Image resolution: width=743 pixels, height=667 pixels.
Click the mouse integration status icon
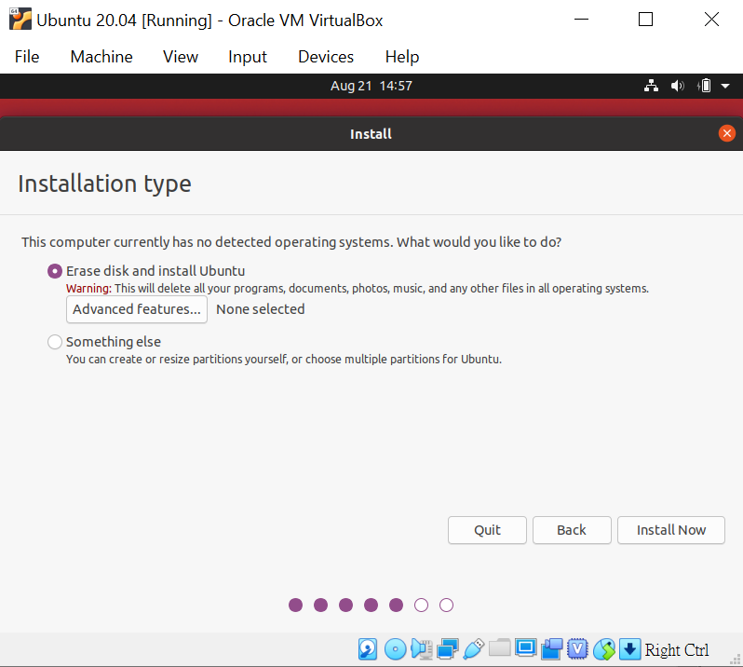604,649
